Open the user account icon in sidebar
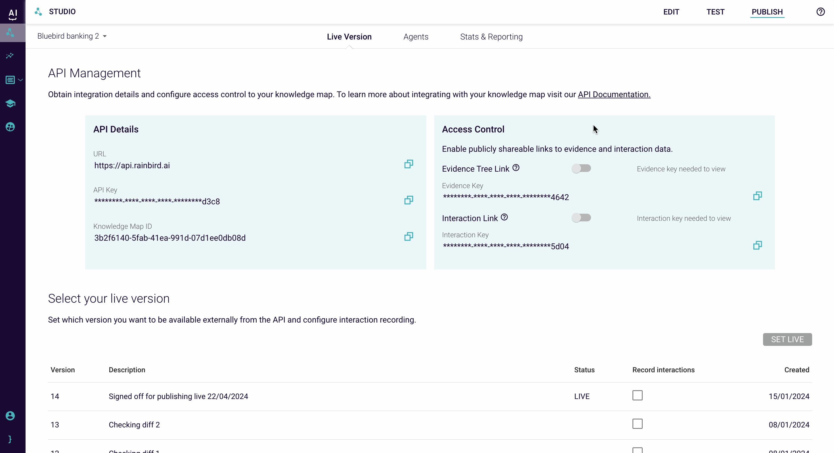The height and width of the screenshot is (453, 834). pyautogui.click(x=10, y=416)
